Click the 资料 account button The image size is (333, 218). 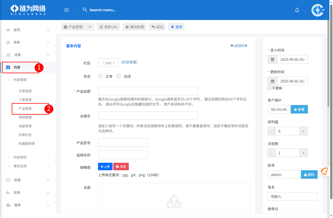(309, 175)
